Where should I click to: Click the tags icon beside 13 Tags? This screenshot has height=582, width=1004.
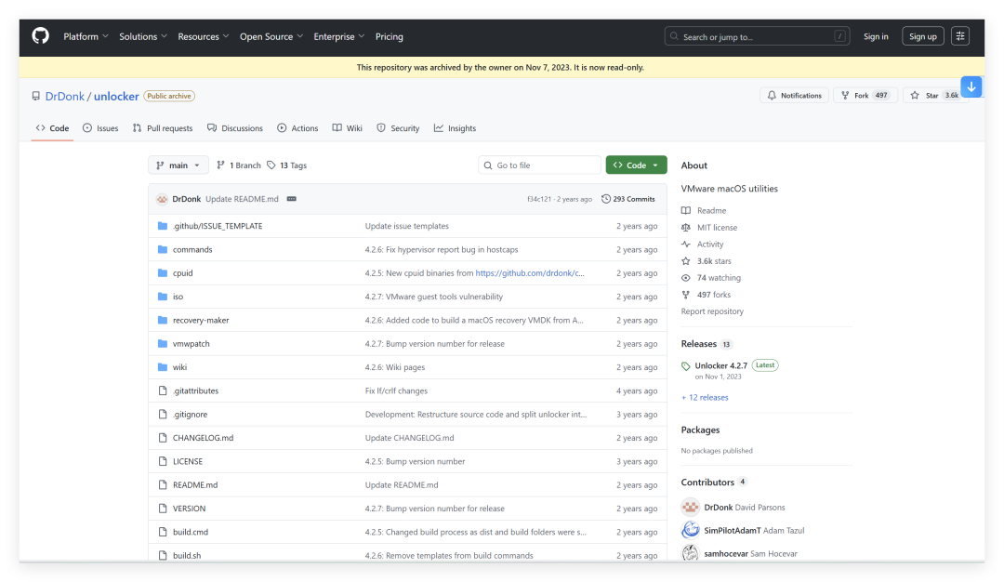271,165
